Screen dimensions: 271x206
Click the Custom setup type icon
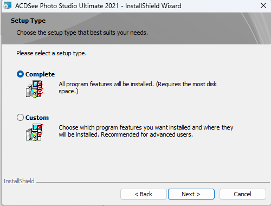(34, 132)
